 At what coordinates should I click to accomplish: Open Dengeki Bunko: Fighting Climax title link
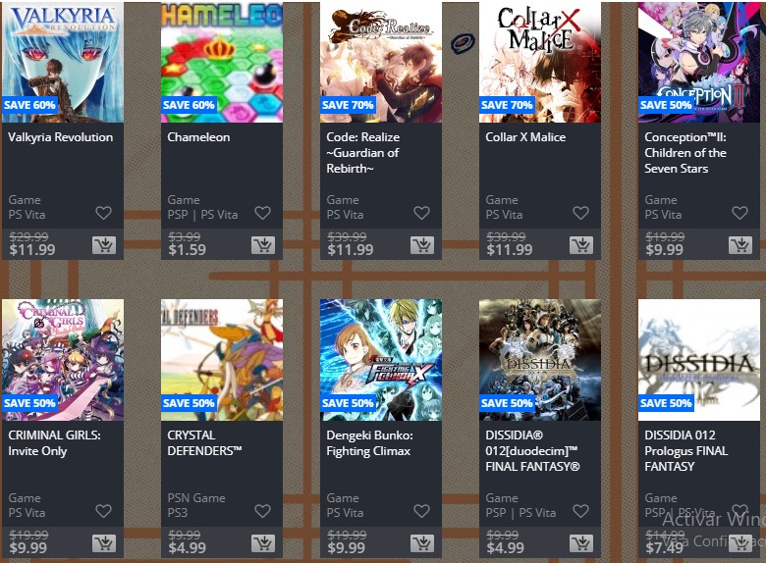click(370, 443)
